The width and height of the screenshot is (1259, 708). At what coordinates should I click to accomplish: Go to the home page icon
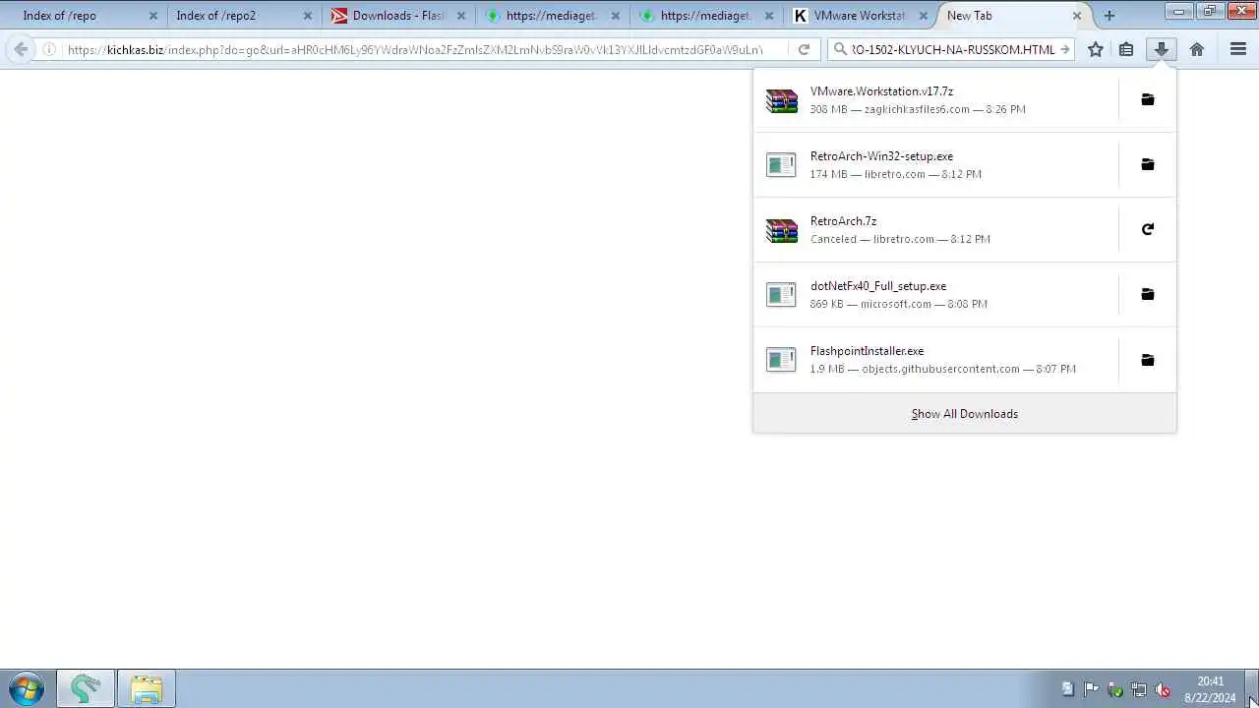pyautogui.click(x=1197, y=49)
